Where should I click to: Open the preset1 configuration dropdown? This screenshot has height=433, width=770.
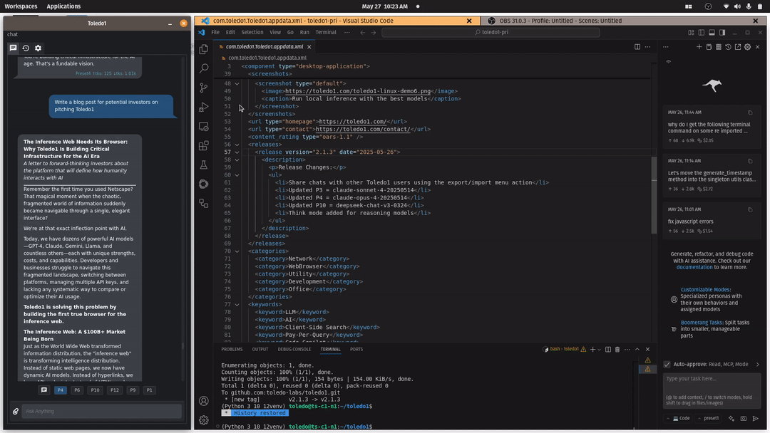[x=709, y=418]
